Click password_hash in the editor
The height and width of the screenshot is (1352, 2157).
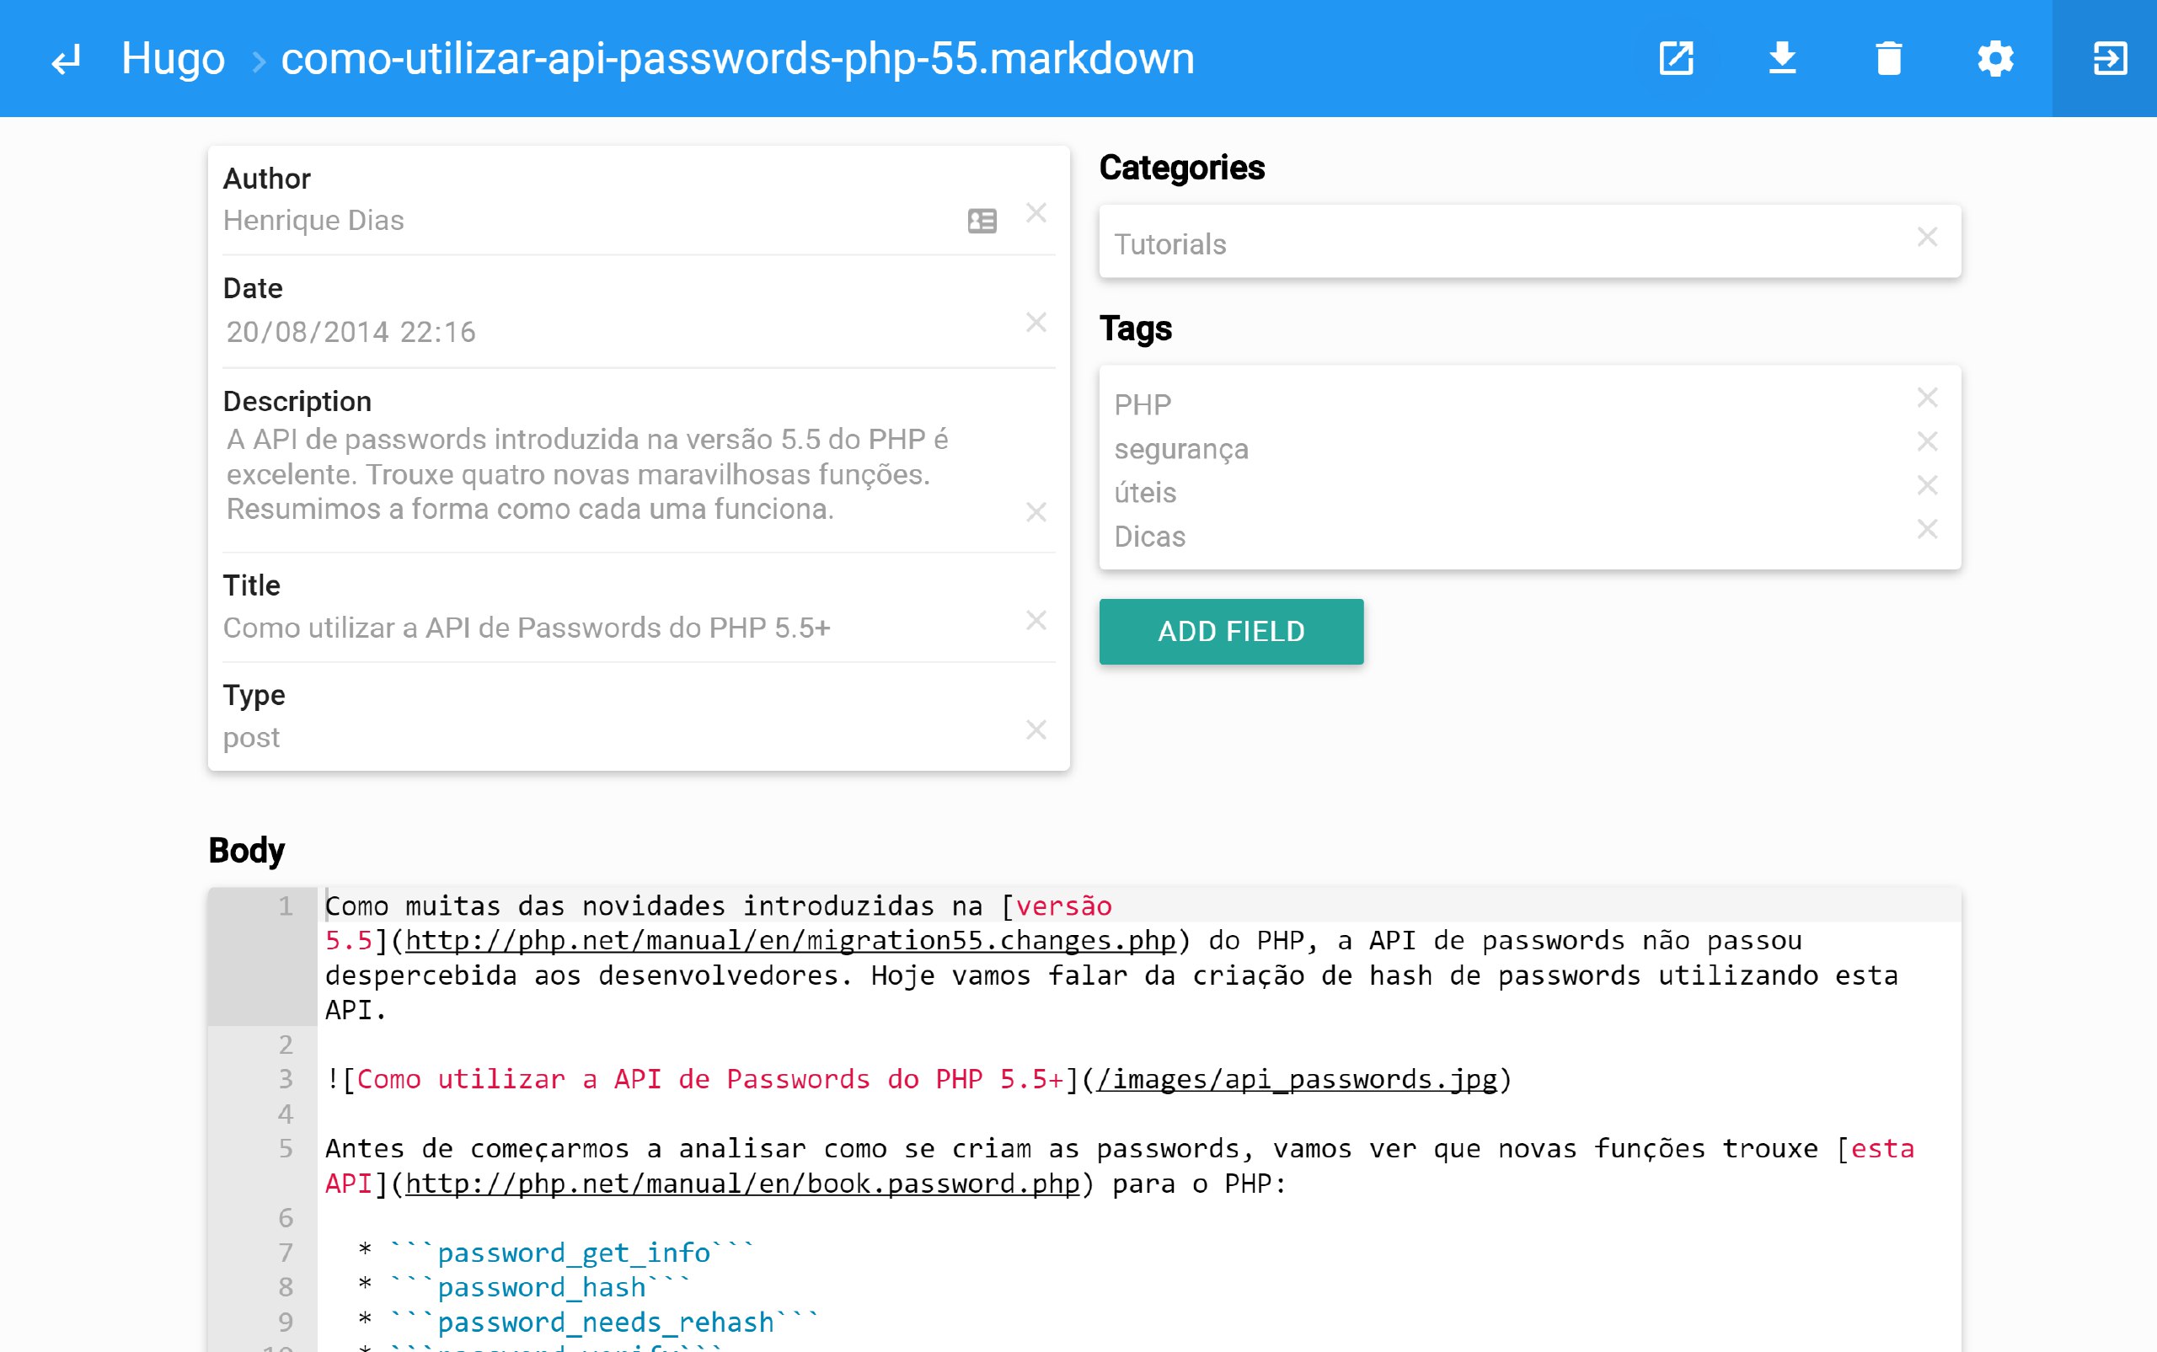(541, 1288)
